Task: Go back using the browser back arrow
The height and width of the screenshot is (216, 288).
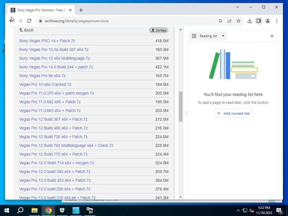Action: tap(11, 21)
